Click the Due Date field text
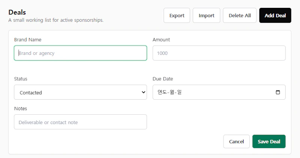Viewport: 300px width, 158px height. click(x=169, y=92)
